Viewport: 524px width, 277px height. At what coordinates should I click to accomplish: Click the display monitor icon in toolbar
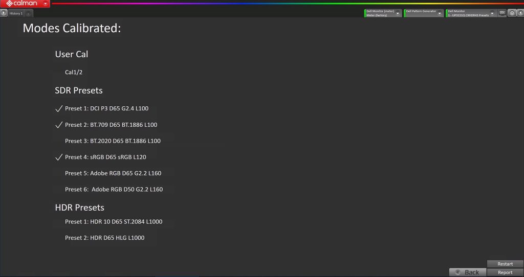(502, 13)
